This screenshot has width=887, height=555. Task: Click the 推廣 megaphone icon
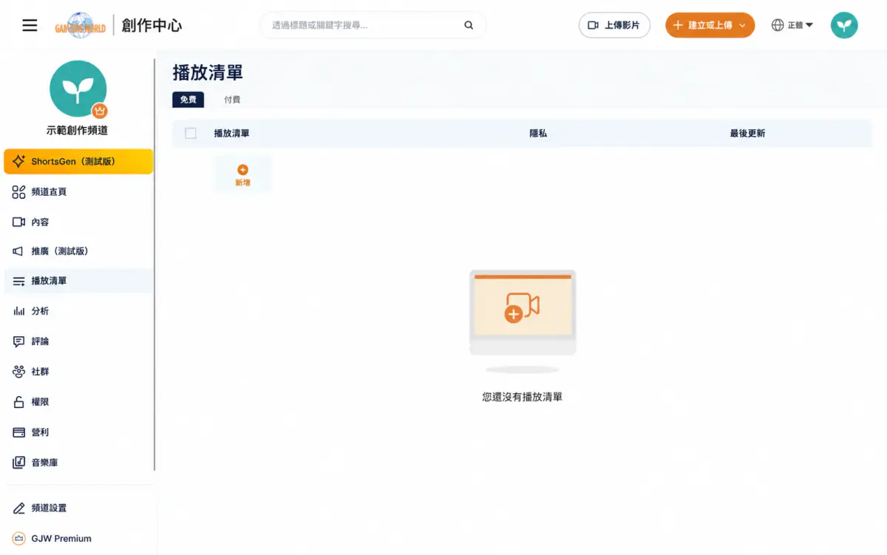(x=18, y=251)
